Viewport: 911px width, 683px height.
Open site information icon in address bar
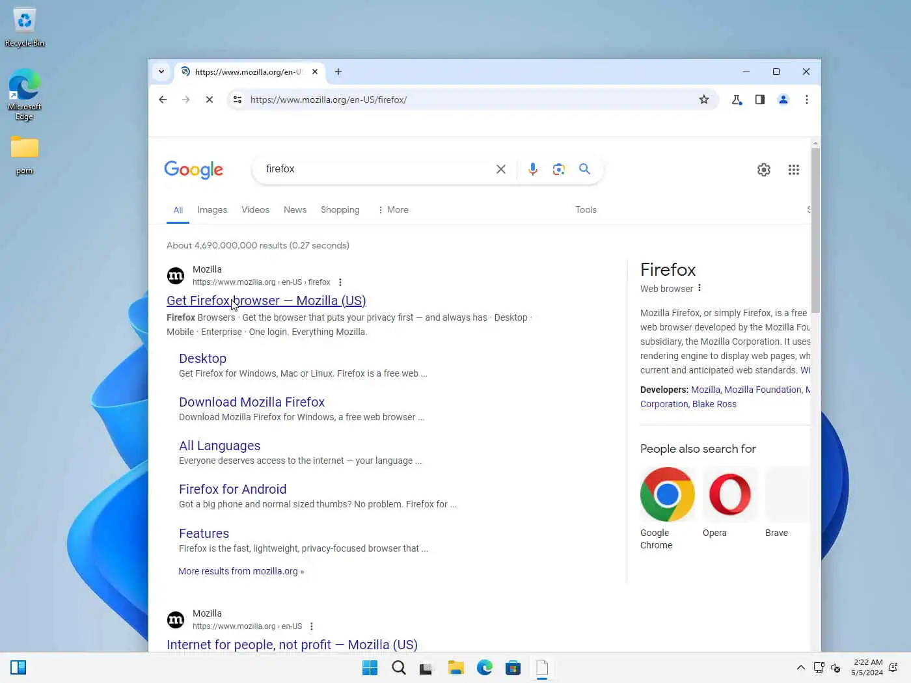coord(238,100)
